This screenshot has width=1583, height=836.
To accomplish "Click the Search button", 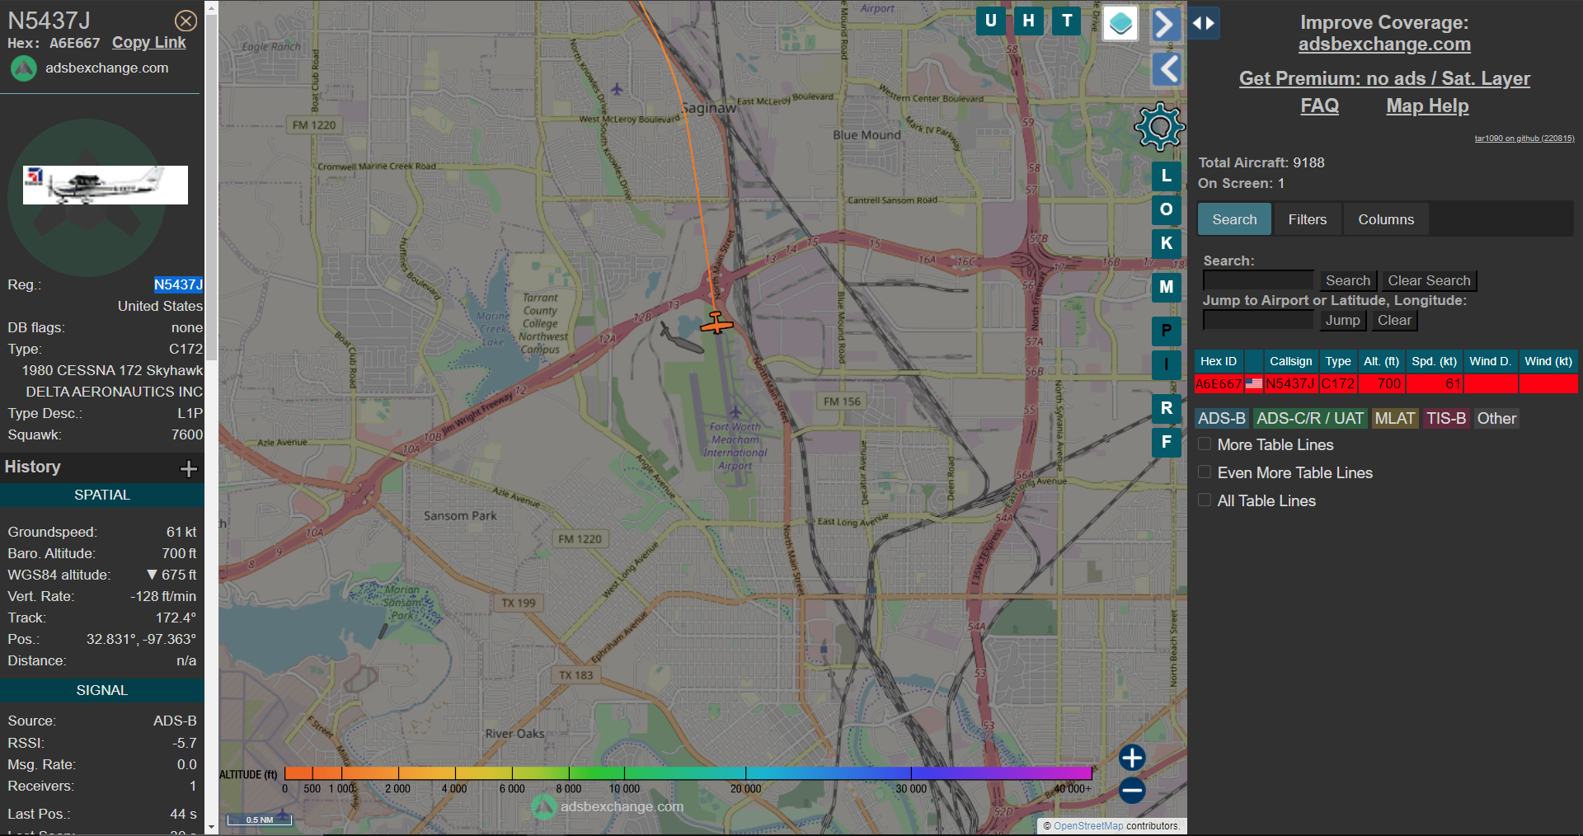I will coord(1348,281).
